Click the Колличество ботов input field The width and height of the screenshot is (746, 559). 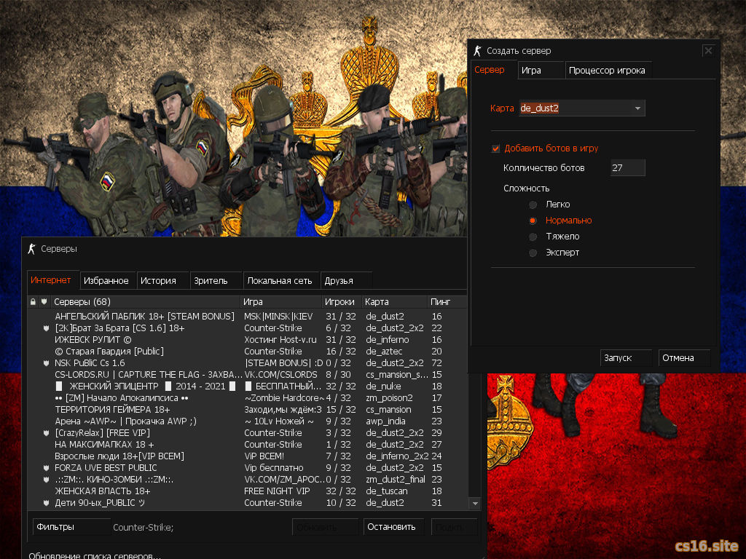(x=627, y=168)
